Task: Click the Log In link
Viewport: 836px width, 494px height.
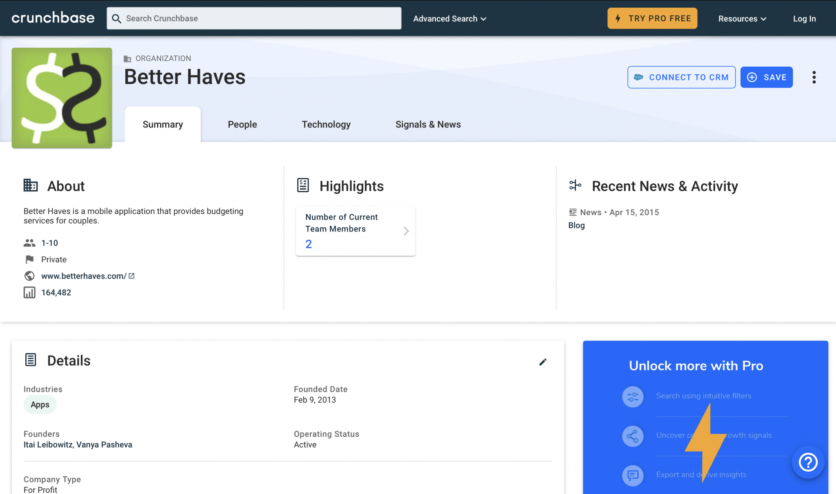Action: [804, 19]
